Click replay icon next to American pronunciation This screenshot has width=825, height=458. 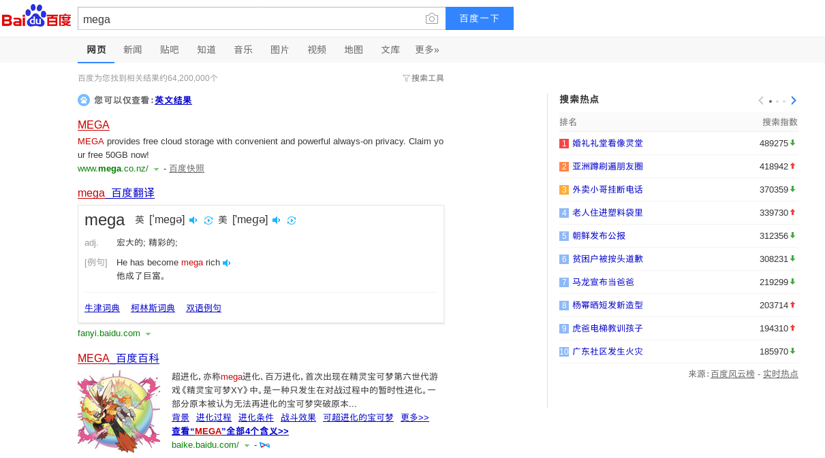(292, 220)
